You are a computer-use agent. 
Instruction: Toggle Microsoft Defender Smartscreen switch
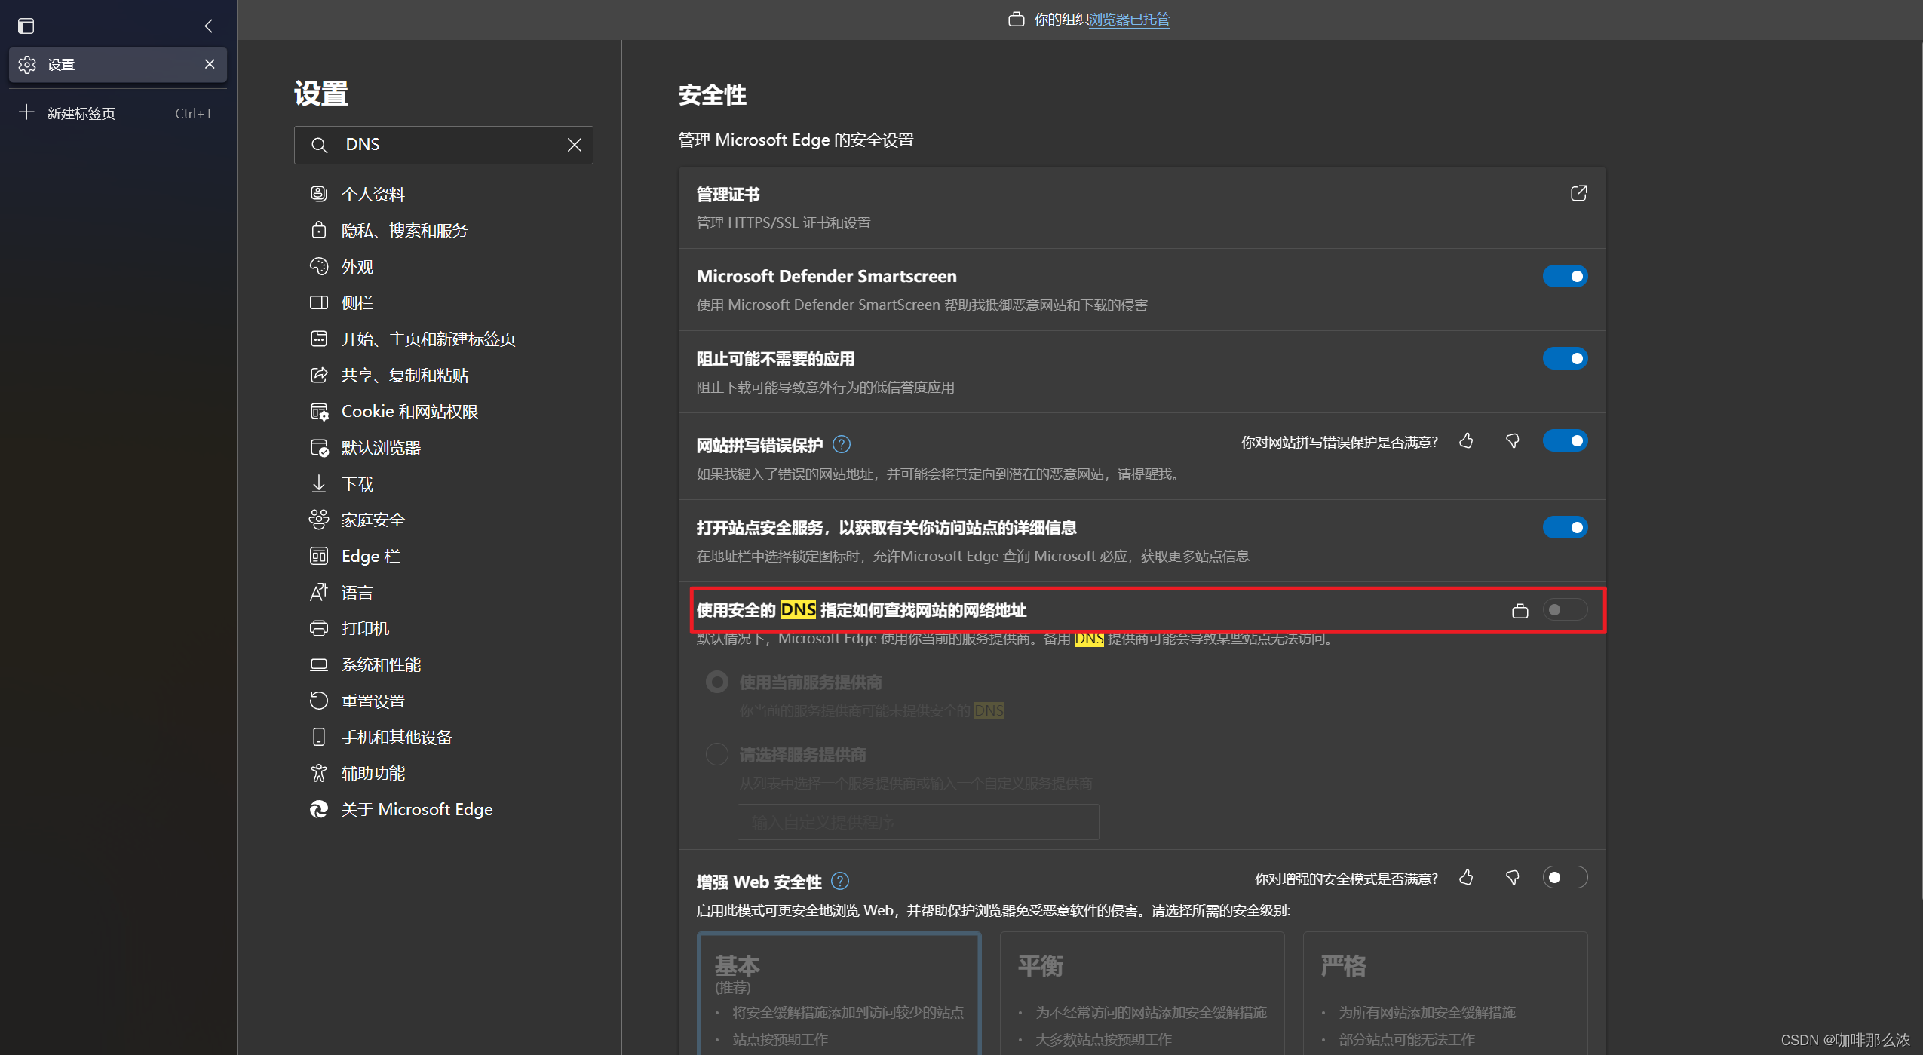click(x=1565, y=276)
